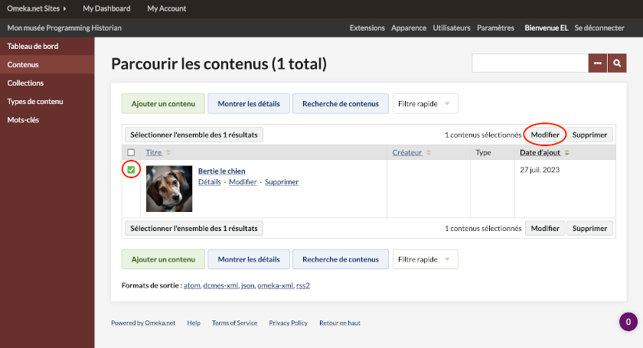Export results via the omeka-xml link
Viewport: 643px width, 348px height.
(275, 285)
